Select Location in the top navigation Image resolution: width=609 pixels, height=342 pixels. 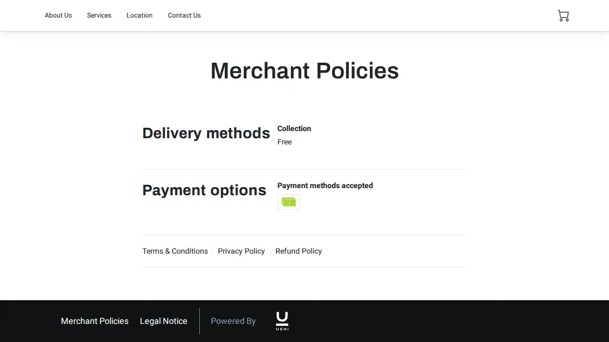pyautogui.click(x=139, y=15)
